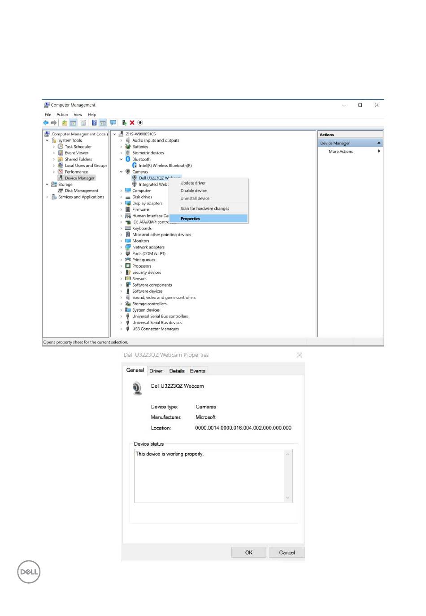The image size is (426, 616).
Task: Click Device status scrollbar up arrow
Action: coord(288,454)
